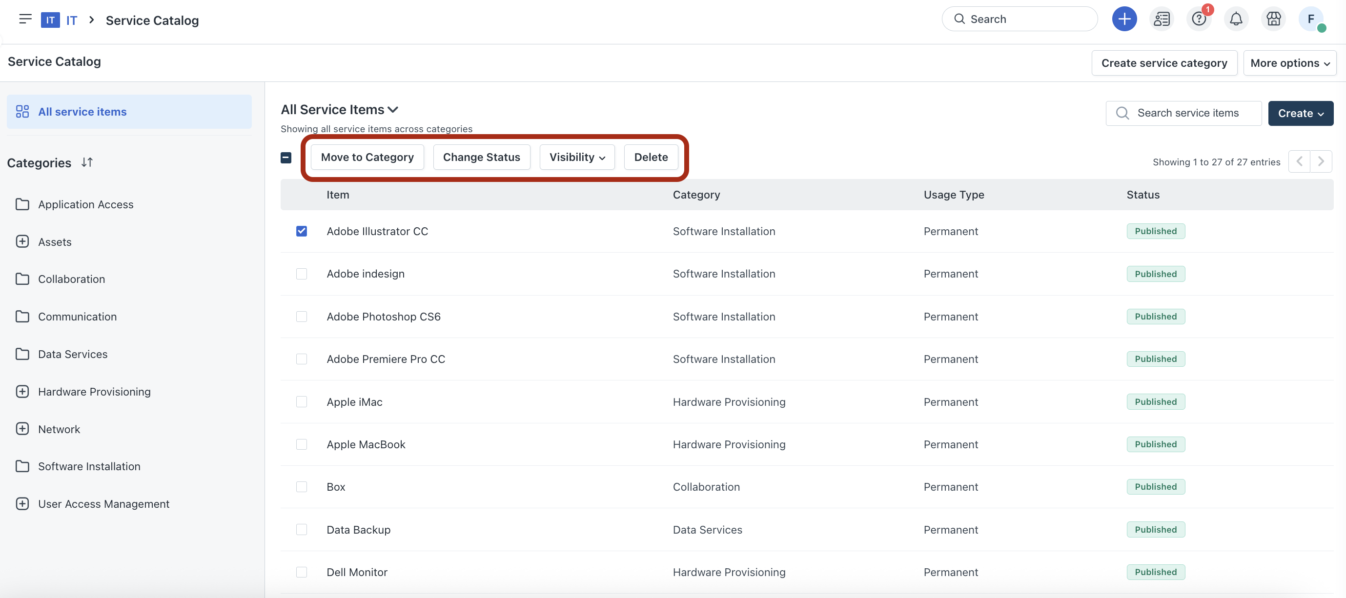Click the Search service items field
The width and height of the screenshot is (1346, 598).
pos(1188,113)
